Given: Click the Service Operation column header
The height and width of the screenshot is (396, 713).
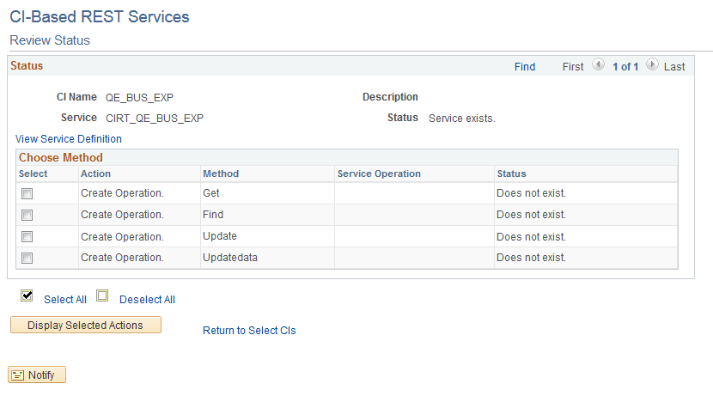Looking at the screenshot, I should tap(379, 174).
